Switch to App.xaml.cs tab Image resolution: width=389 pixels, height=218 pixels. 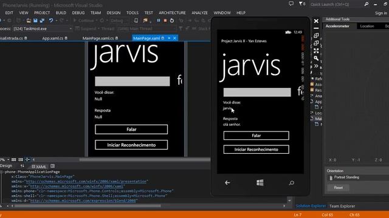[52, 38]
